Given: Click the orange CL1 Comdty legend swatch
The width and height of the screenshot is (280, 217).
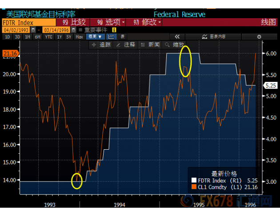Looking at the screenshot, I should click(194, 187).
